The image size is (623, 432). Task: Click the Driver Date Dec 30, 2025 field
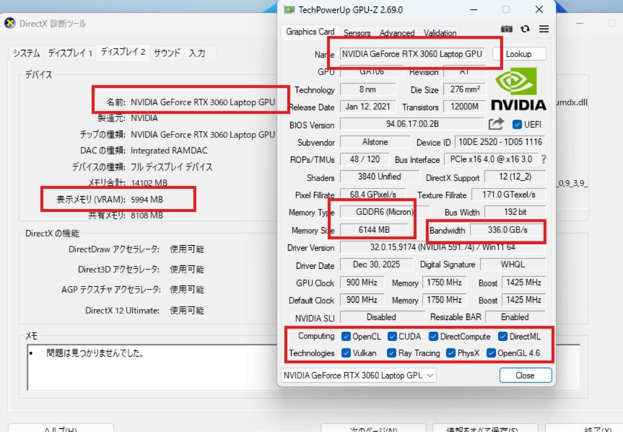[376, 264]
